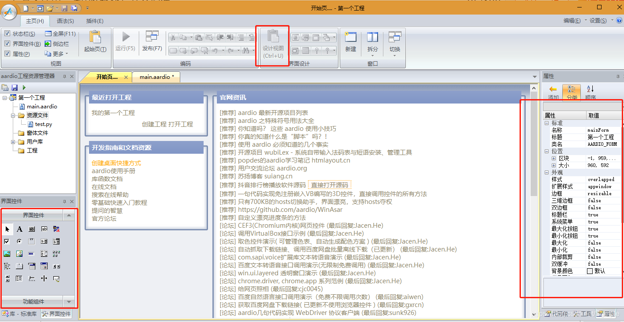Sort properties with 顺序 A-Z button
The height and width of the screenshot is (322, 624).
[x=591, y=93]
